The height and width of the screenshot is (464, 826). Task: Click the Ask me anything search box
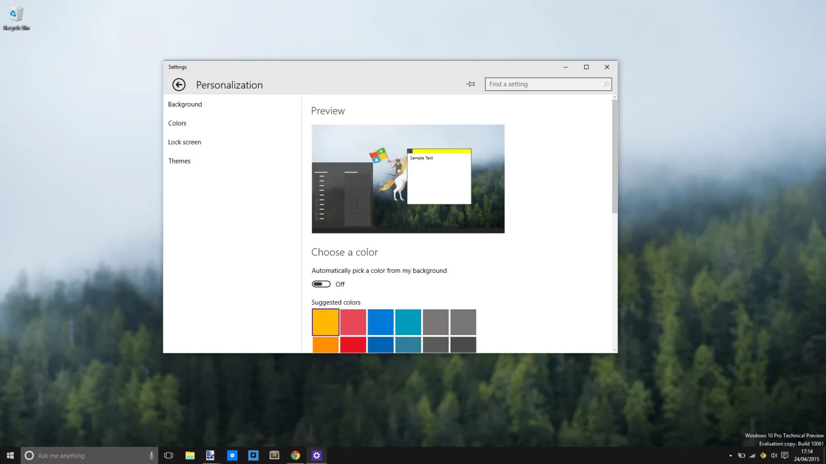89,455
